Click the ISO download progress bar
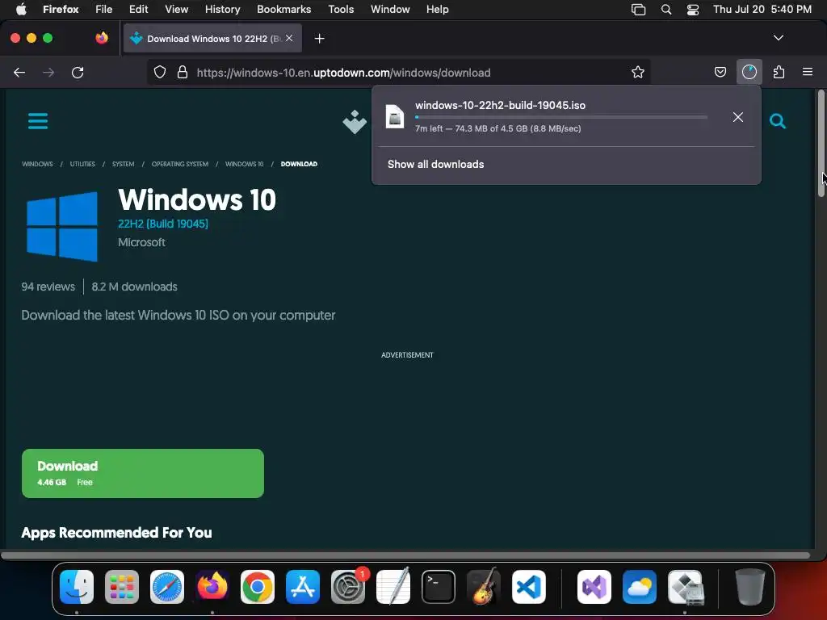Image resolution: width=827 pixels, height=620 pixels. pos(561,117)
